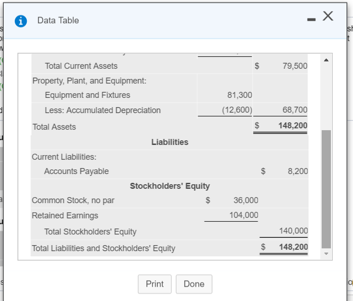Click the 'Liabilities' section heading
353x301 pixels.
pyautogui.click(x=170, y=142)
